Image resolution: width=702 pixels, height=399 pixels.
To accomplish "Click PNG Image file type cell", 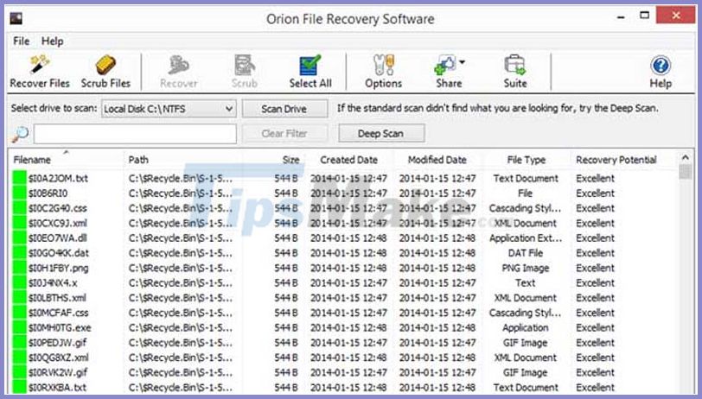I will point(526,268).
